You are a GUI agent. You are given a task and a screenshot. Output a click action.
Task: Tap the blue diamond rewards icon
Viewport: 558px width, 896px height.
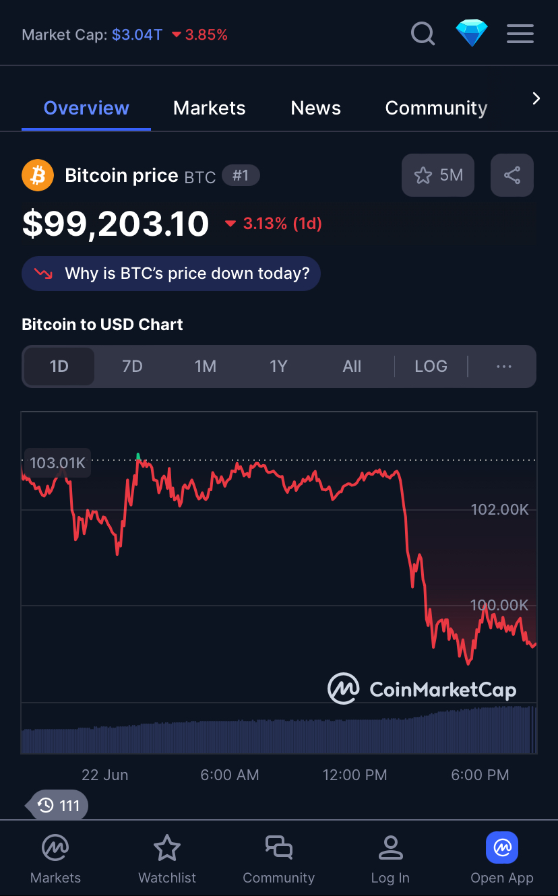[x=472, y=33]
